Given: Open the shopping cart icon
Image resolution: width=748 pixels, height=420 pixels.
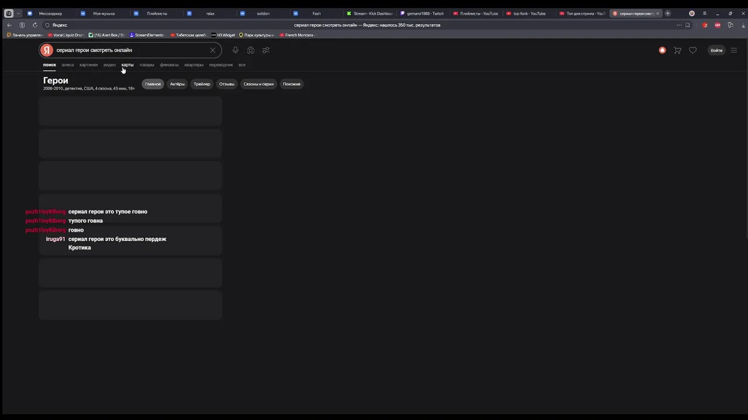Looking at the screenshot, I should click(x=677, y=50).
